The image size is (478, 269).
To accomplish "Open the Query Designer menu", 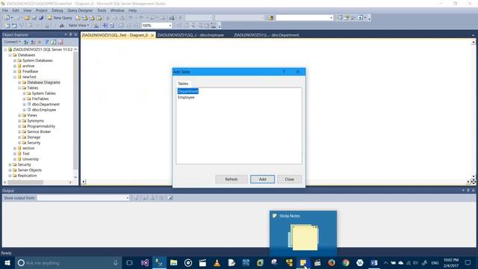I will pyautogui.click(x=80, y=10).
